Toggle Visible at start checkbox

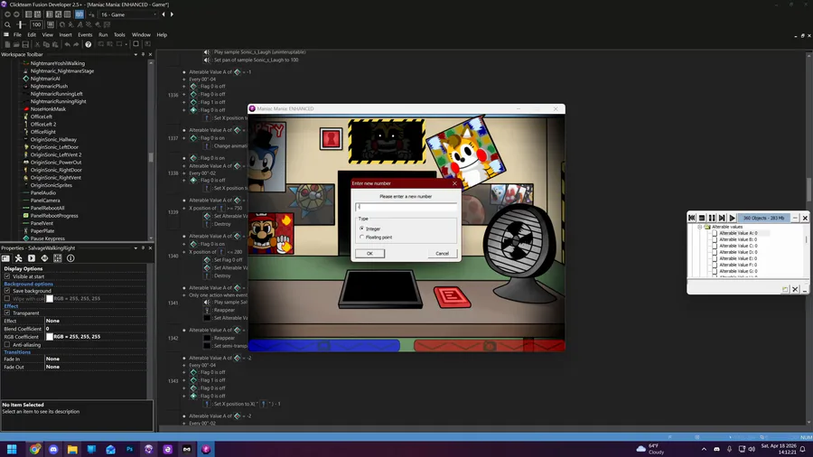pos(7,276)
